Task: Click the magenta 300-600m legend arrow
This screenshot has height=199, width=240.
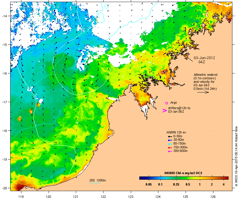Action: [170, 151]
